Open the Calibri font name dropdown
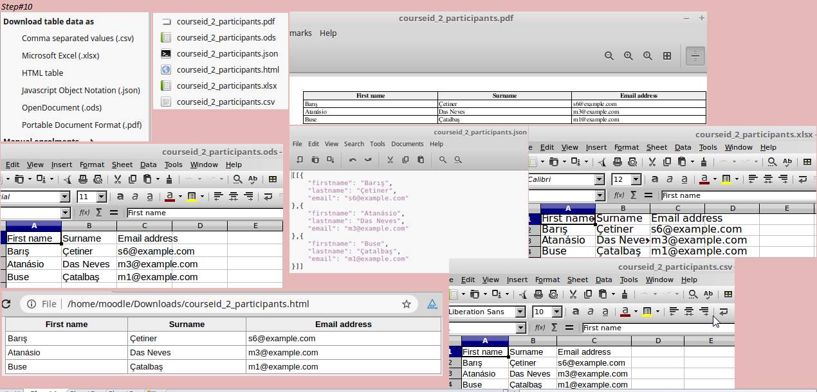The image size is (817, 392). 599,179
